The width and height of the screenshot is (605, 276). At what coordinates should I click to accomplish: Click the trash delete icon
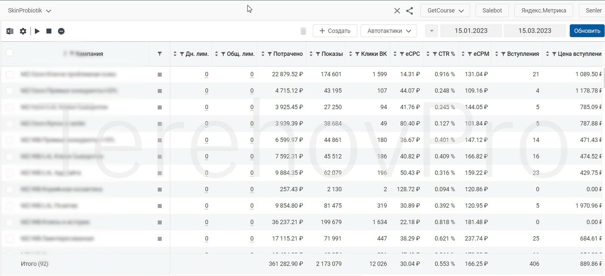(303, 31)
